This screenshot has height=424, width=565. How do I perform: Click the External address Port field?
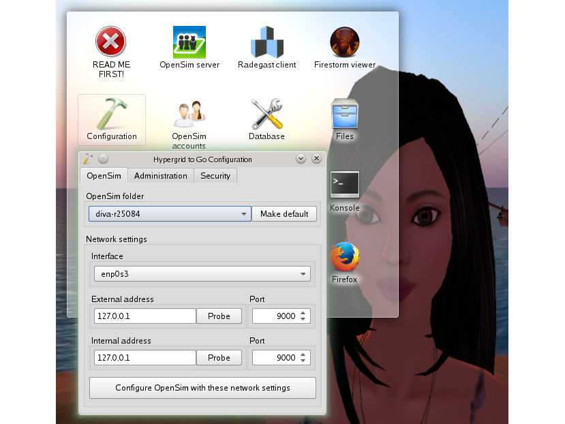tap(275, 316)
